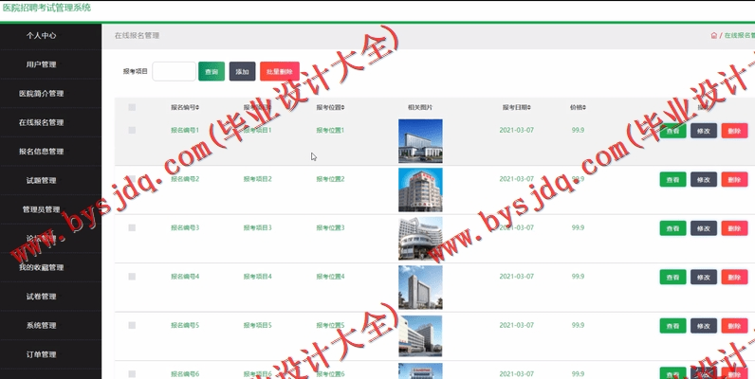The image size is (755, 379).
Task: Click 查看 for 报名编号4 row
Action: tap(672, 277)
